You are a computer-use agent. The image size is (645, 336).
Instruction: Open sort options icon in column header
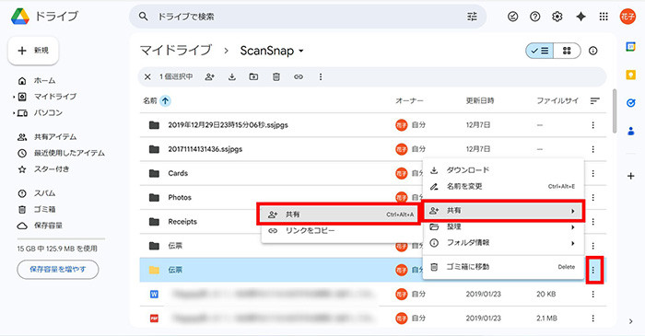tap(595, 100)
